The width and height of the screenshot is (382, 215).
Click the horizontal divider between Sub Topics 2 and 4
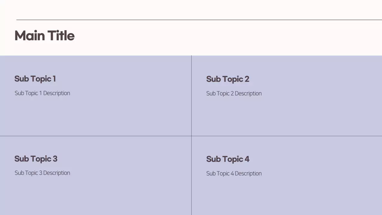tap(286, 136)
